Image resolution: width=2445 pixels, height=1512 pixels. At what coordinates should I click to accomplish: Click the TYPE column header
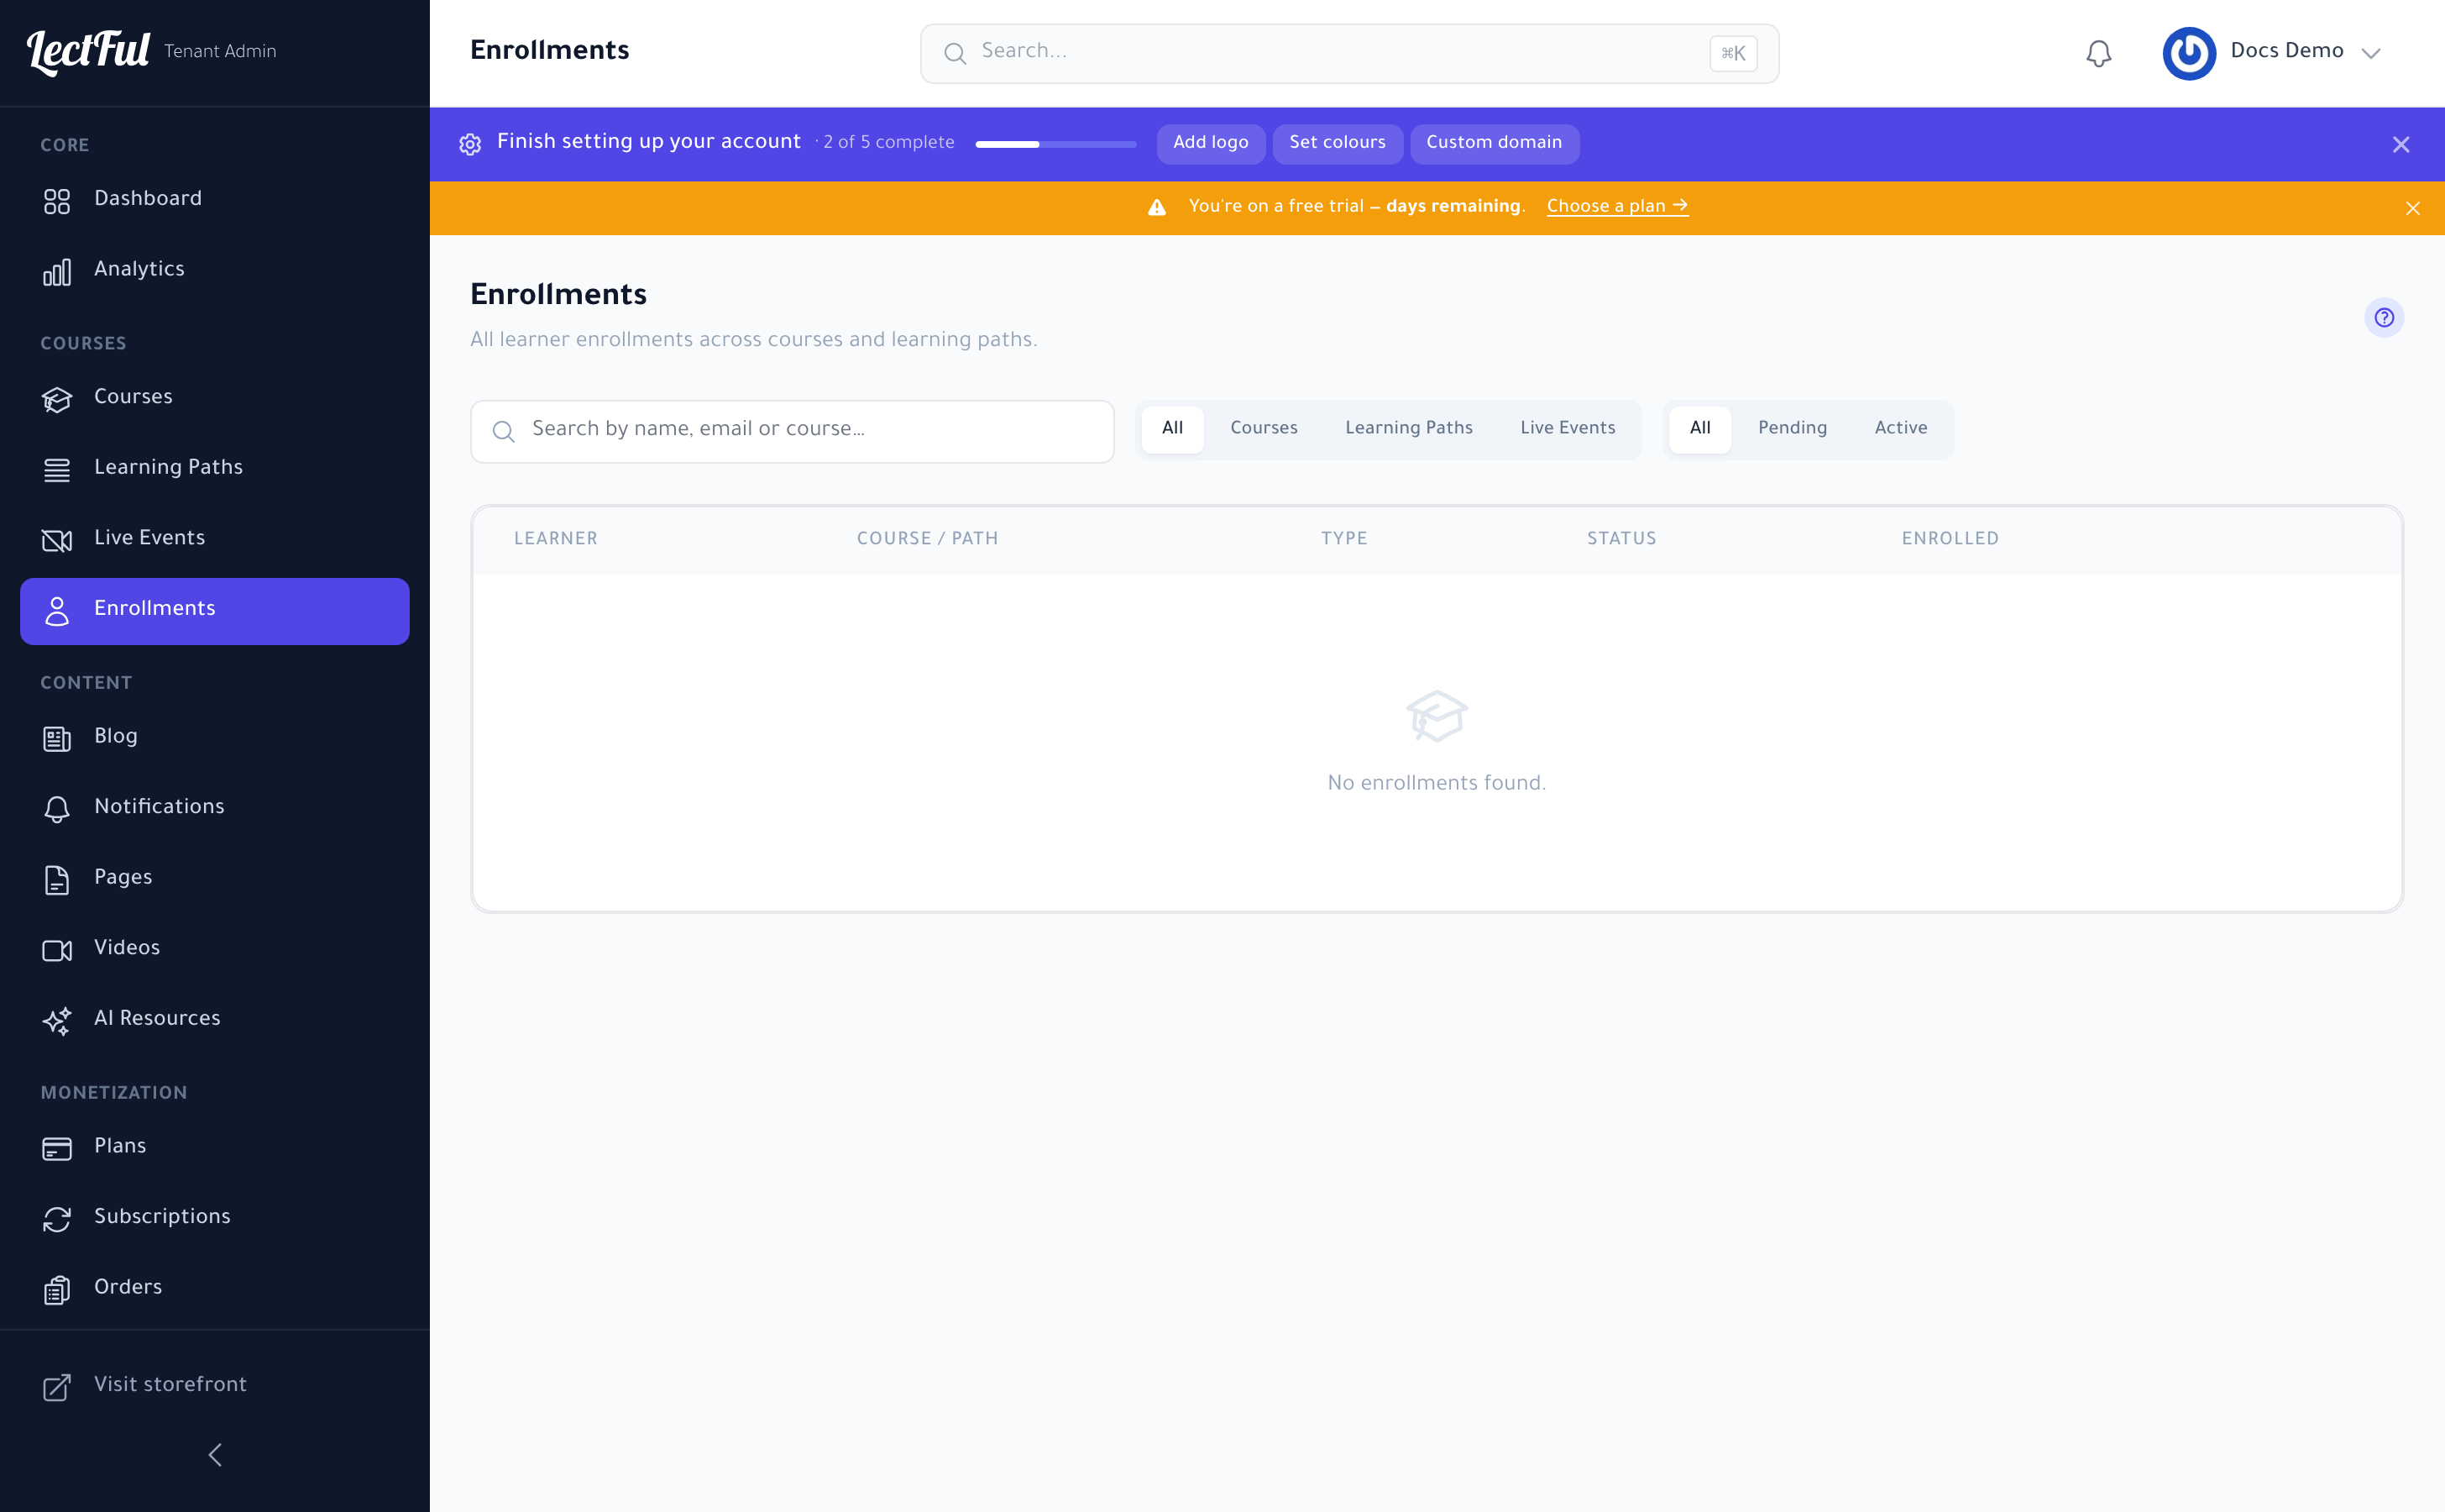(1343, 539)
